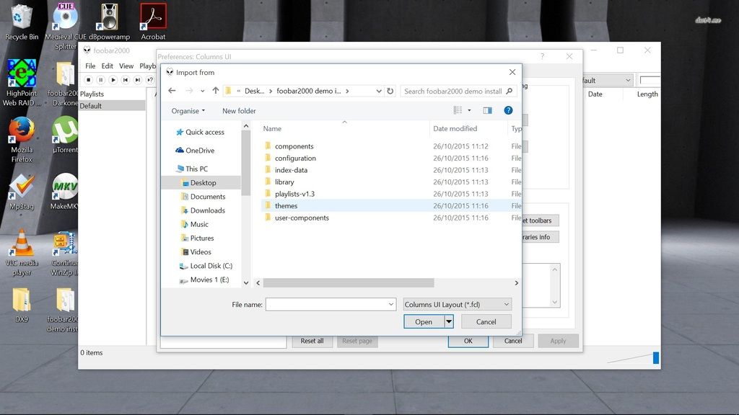The height and width of the screenshot is (415, 739).
Task: Open File name history dropdown
Action: click(390, 305)
